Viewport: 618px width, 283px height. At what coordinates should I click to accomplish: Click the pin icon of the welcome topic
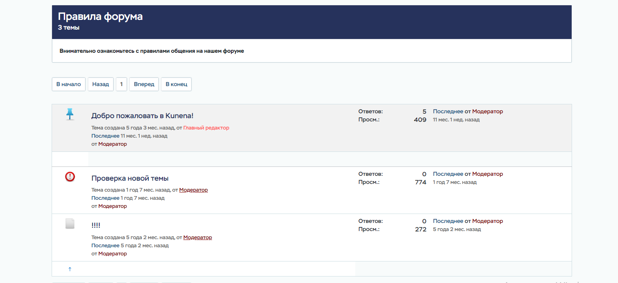pos(70,114)
